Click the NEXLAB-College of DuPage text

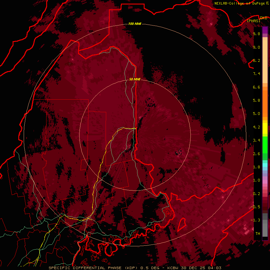click(239, 3)
